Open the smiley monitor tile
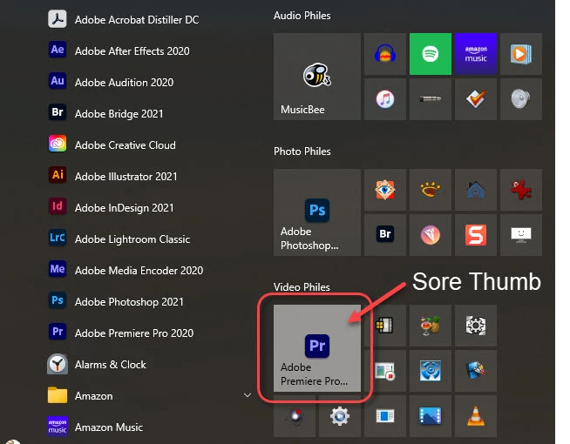 pos(521,235)
